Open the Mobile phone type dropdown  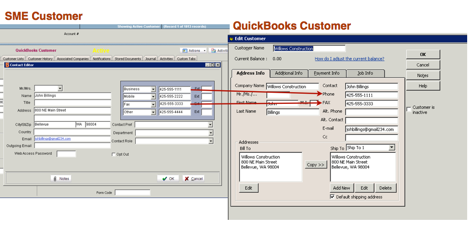point(153,97)
